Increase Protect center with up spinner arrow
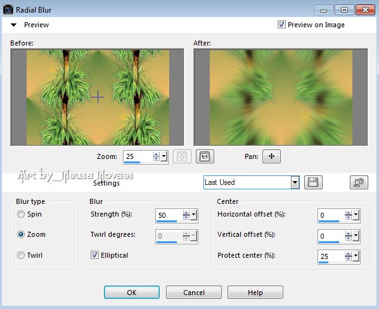Viewport: 379px width, 309px height. (349, 254)
